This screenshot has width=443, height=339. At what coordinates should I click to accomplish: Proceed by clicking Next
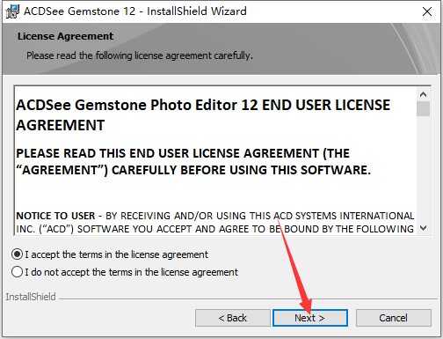(310, 318)
